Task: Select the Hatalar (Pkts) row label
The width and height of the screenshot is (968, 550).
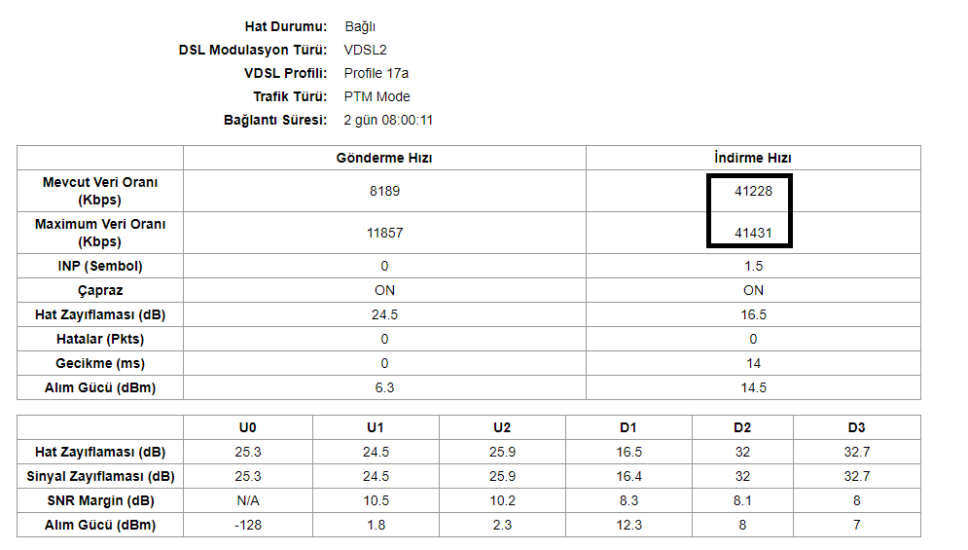Action: pos(100,339)
